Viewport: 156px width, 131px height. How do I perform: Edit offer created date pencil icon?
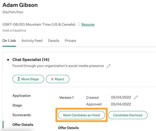[136, 97]
